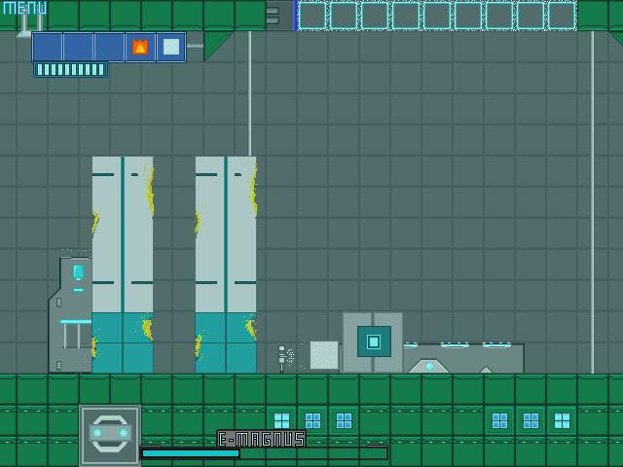Screen dimensions: 623x467
Task: Click the cyan health bar under E-MAGNUS
Action: (191, 453)
